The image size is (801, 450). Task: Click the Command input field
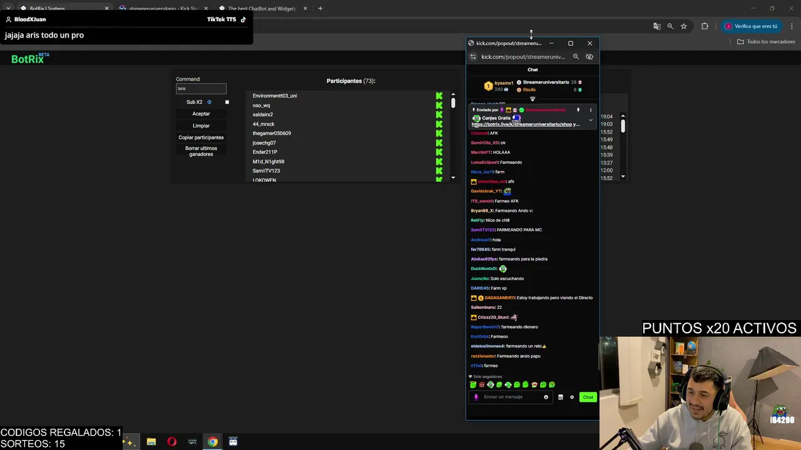point(201,89)
